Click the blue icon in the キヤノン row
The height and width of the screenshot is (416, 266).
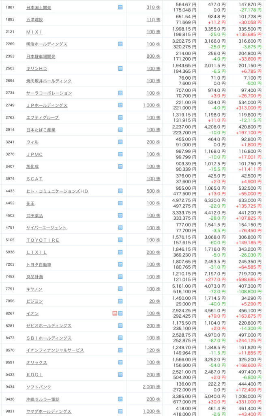(x=120, y=289)
